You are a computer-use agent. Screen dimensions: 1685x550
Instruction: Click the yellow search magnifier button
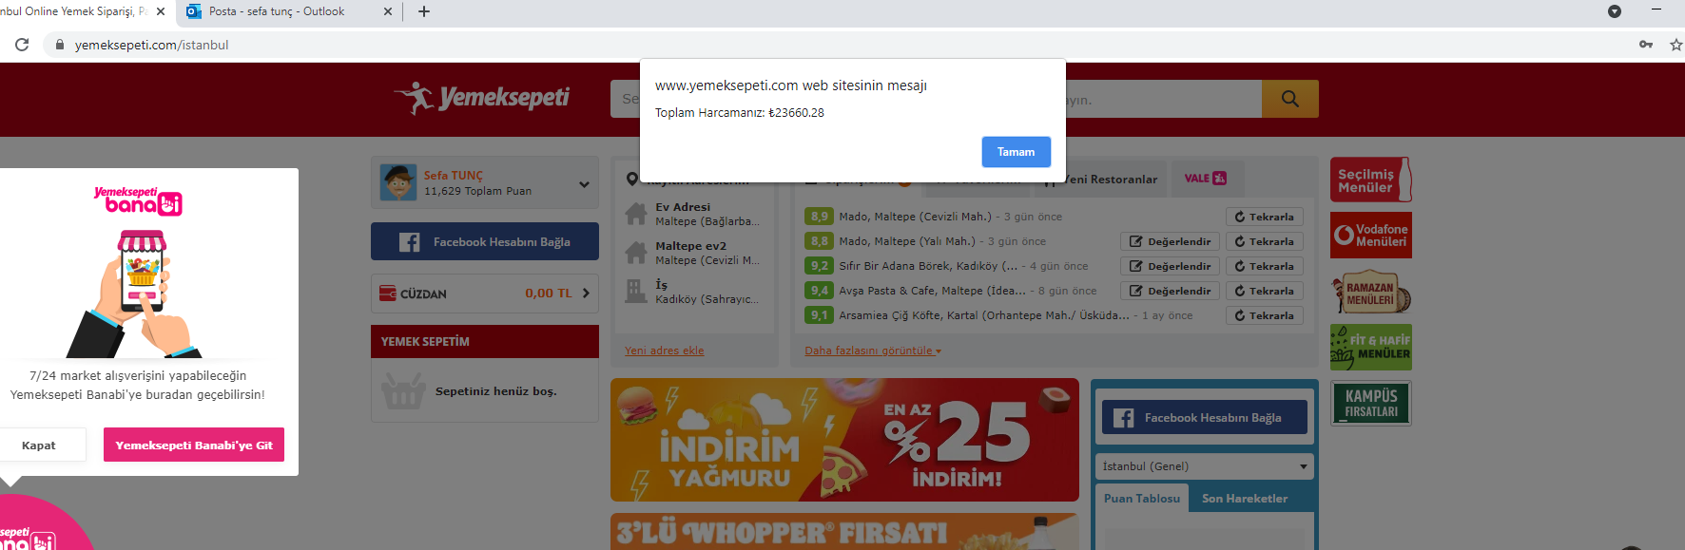[x=1290, y=99]
